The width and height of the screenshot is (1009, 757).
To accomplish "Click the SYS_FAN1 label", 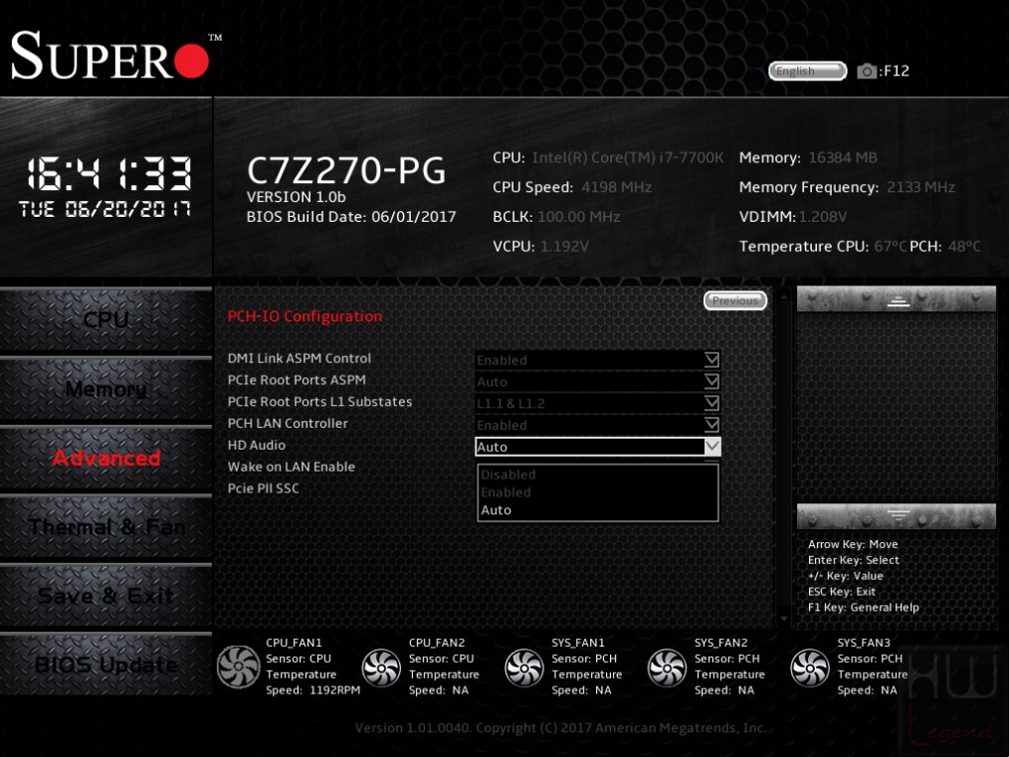I will click(x=578, y=643).
